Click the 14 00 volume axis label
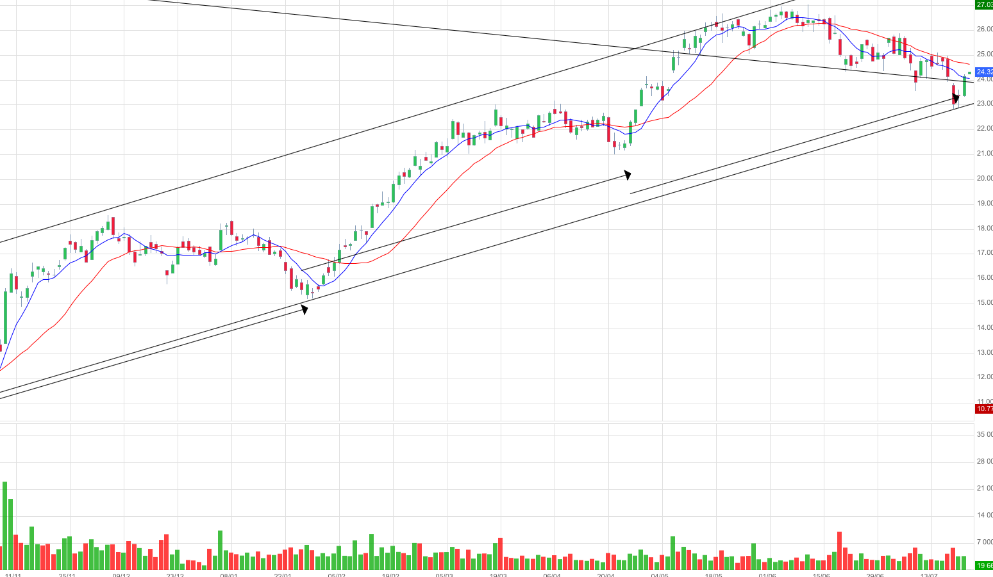 [985, 516]
